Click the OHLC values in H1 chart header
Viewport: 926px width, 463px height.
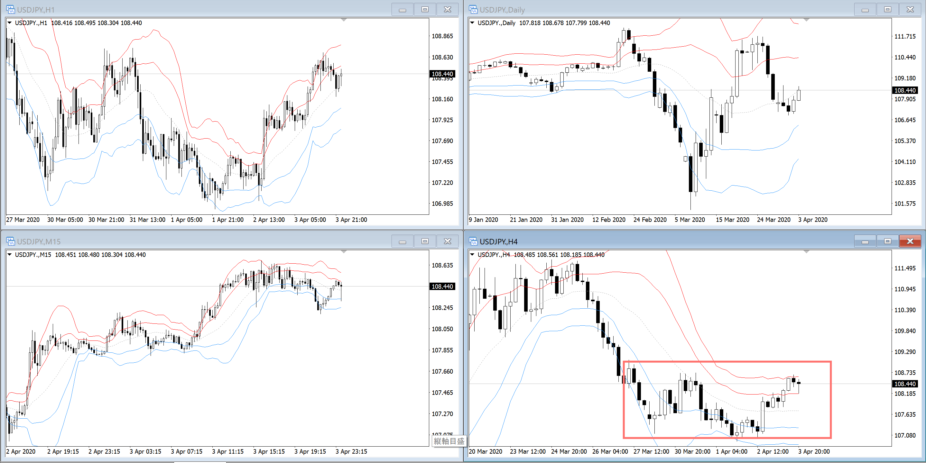pos(97,23)
